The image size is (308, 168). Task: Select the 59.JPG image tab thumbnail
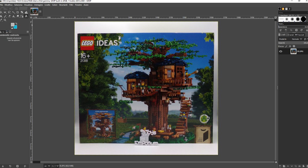(x=34, y=11)
